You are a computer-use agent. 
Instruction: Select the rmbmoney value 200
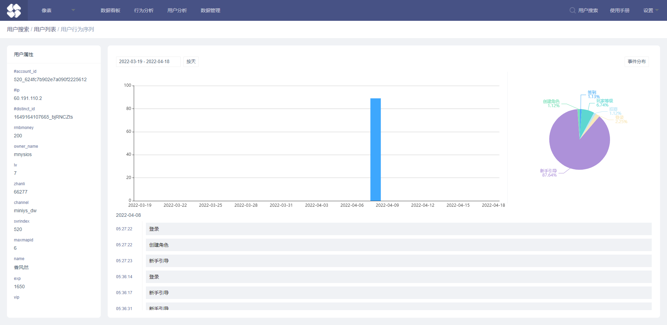tap(18, 136)
